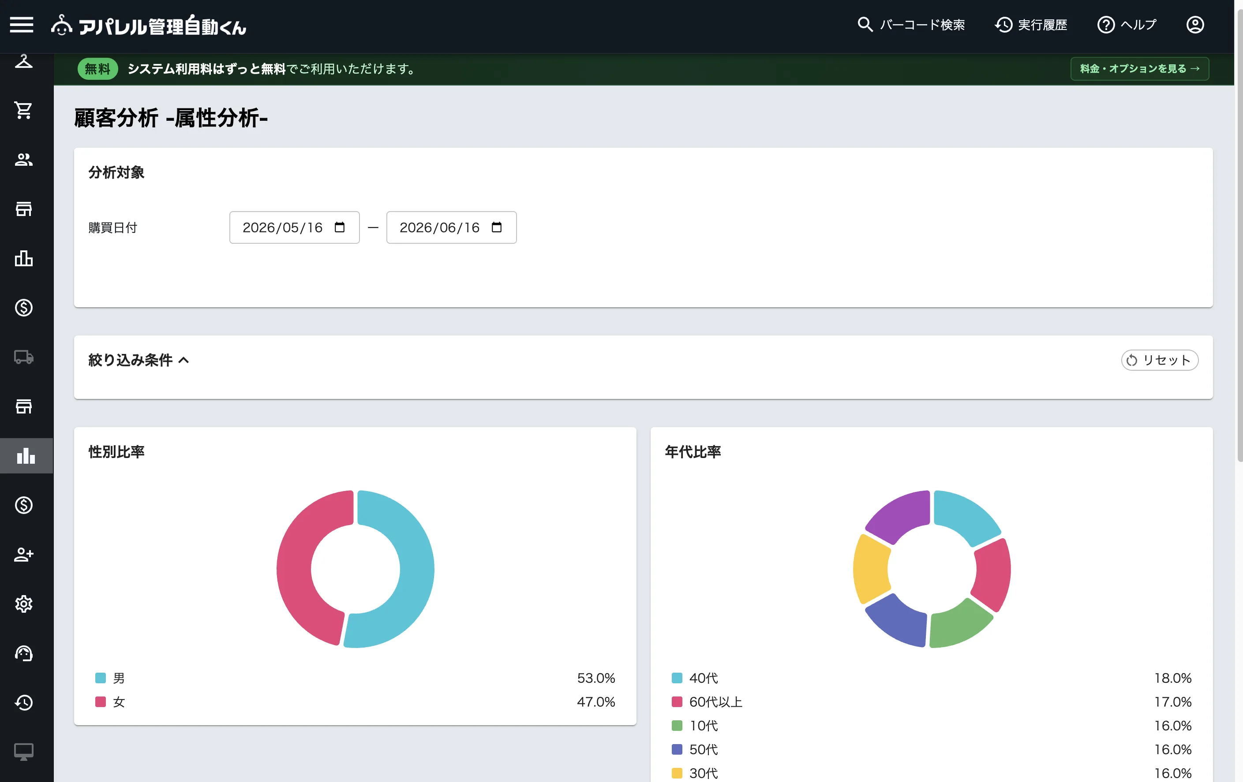Viewport: 1243px width, 782px height.
Task: Click the 60代以上 legend color swatch
Action: 677,701
